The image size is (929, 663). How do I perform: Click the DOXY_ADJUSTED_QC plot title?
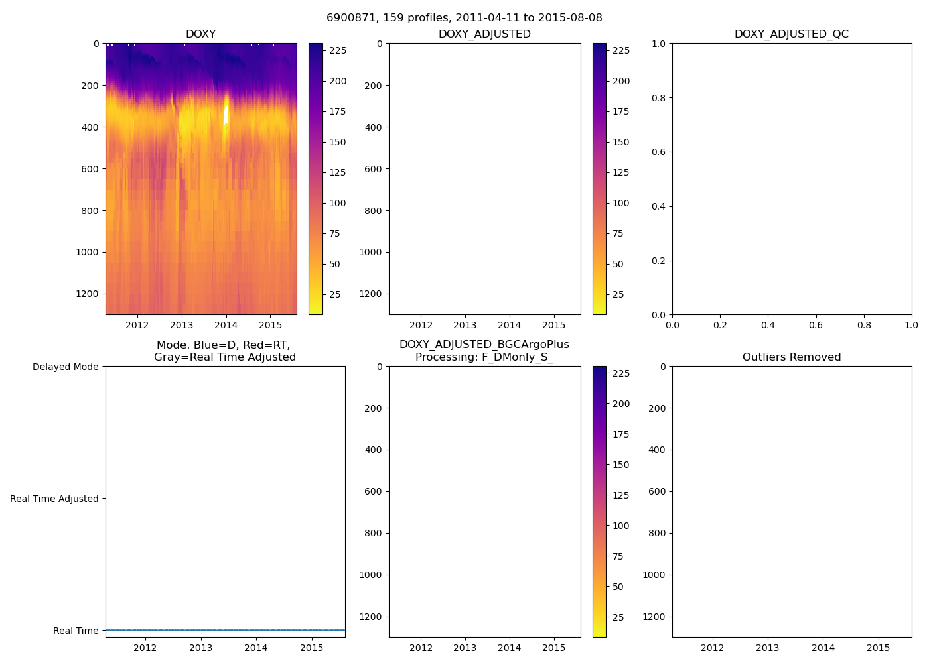coord(791,34)
